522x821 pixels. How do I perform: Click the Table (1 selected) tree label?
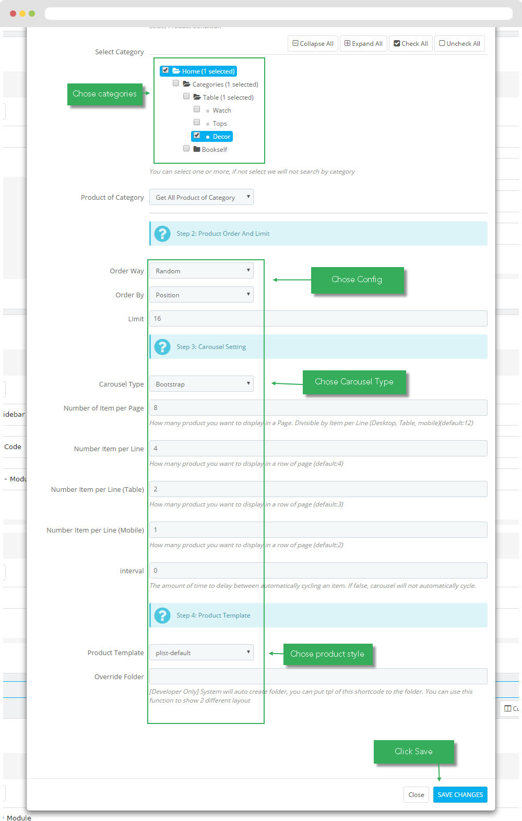click(x=228, y=98)
